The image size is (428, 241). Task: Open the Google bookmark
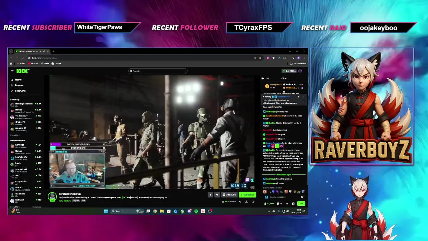click(x=56, y=64)
